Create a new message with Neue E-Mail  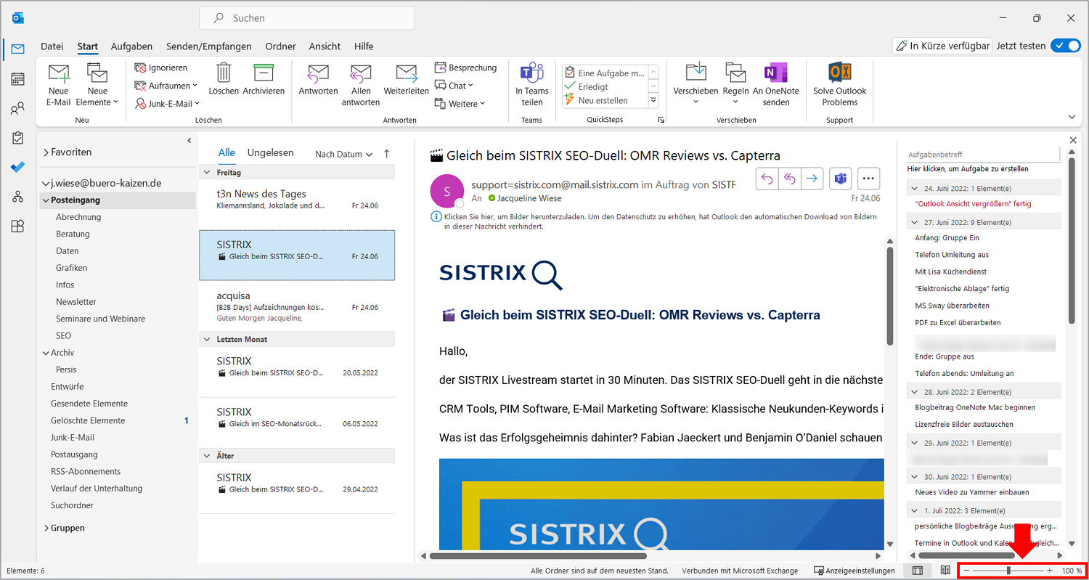coord(59,84)
